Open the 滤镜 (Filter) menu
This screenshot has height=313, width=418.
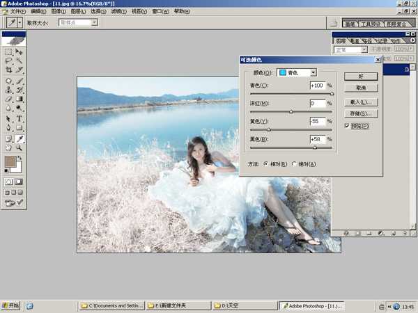tap(119, 12)
